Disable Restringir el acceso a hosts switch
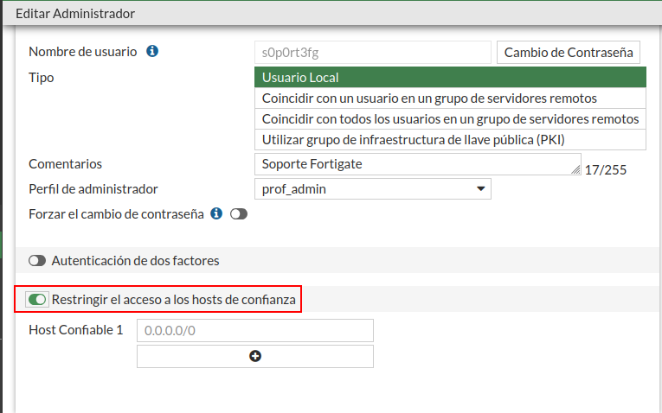 point(37,300)
